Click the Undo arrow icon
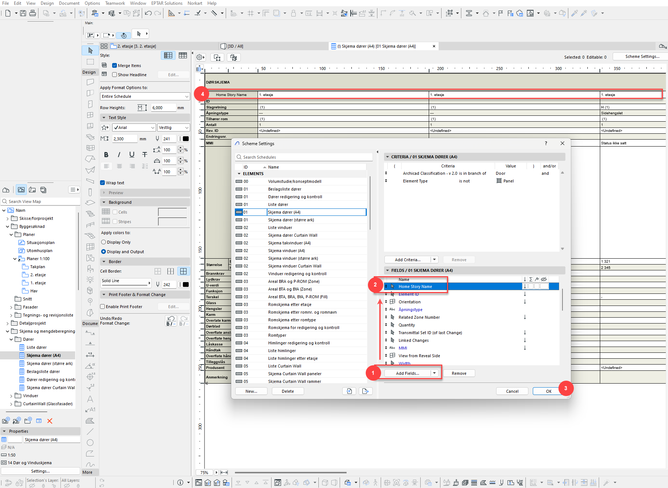This screenshot has height=488, width=668. (x=148, y=13)
